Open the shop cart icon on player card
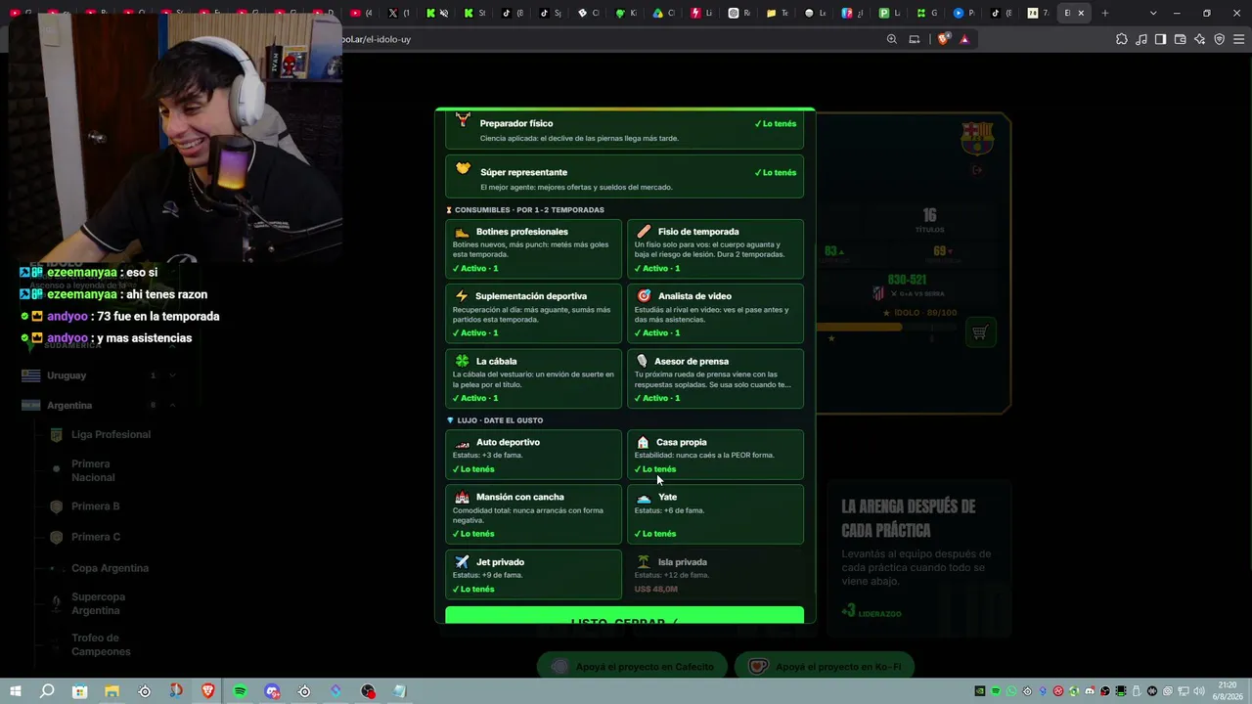Image resolution: width=1252 pixels, height=704 pixels. (x=979, y=332)
